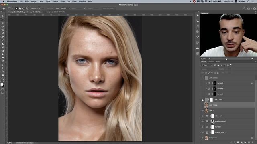Select the Eraser tool
This screenshot has height=144, width=257.
[3, 47]
